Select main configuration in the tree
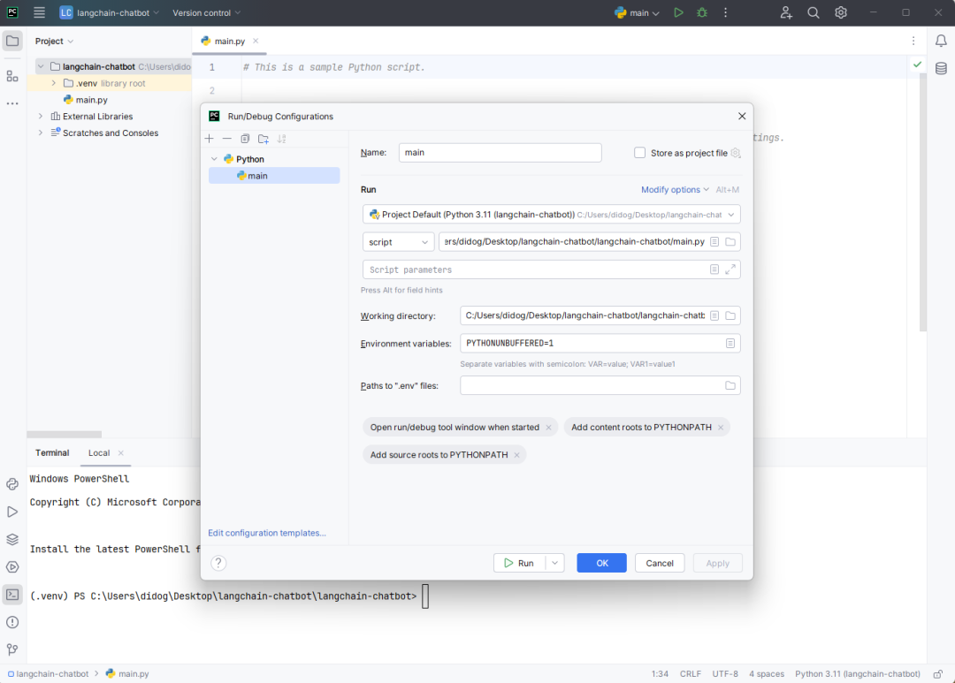Viewport: 955px width, 683px height. (x=274, y=175)
